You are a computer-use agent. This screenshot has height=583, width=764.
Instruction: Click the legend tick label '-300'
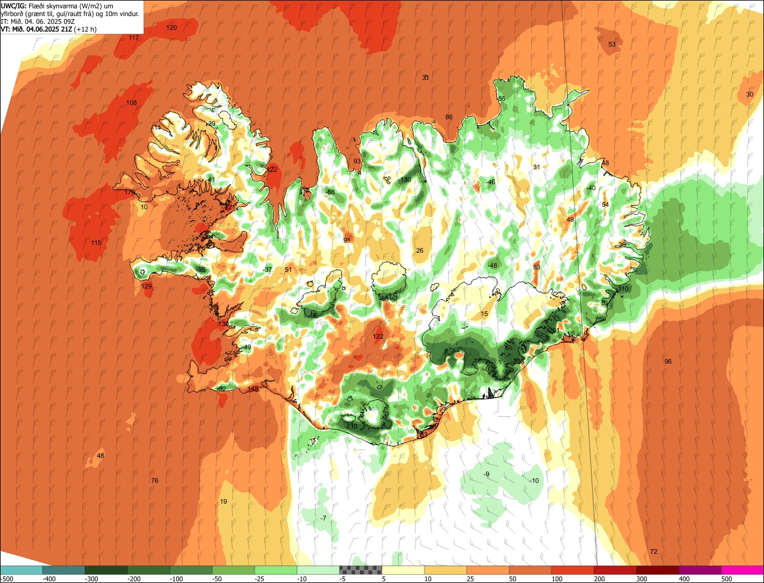tap(91, 578)
